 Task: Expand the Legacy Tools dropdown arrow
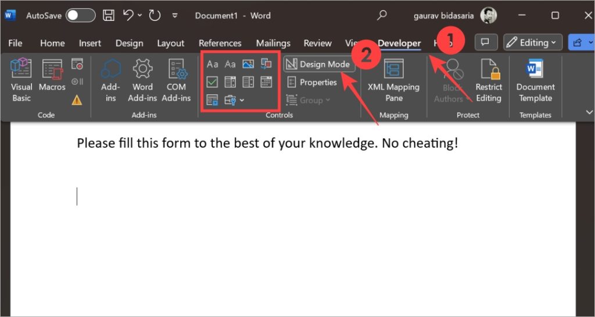(242, 101)
